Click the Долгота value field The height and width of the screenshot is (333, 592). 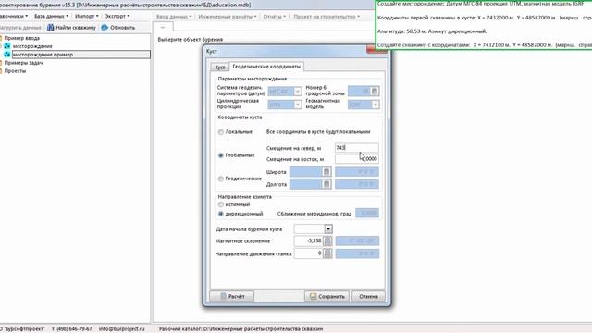(x=306, y=184)
